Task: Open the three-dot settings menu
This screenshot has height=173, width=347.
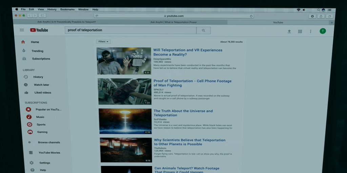Action: [310, 31]
